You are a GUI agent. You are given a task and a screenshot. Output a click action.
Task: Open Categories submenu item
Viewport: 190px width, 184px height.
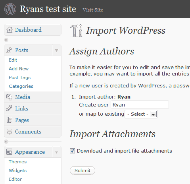[x=21, y=86]
